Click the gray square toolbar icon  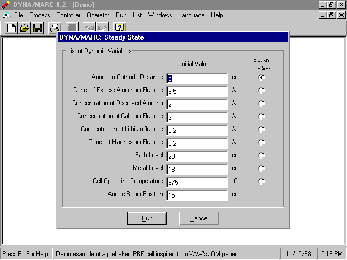72,28
